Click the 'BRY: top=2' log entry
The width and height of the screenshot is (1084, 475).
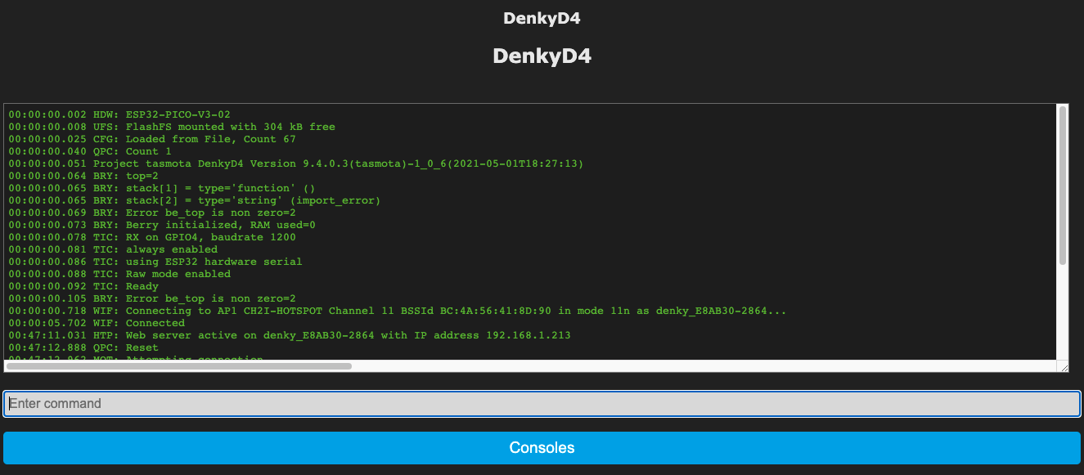(83, 176)
